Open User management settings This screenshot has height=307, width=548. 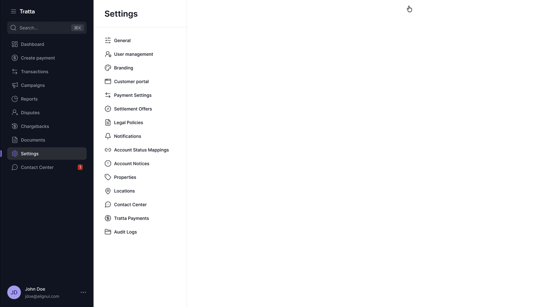click(x=133, y=54)
